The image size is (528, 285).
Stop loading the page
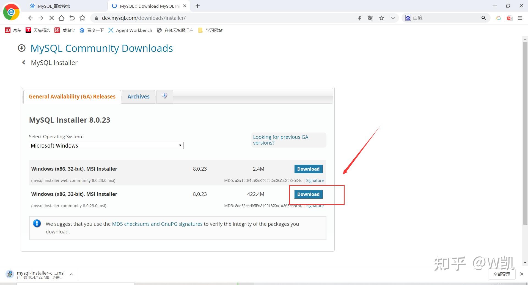click(51, 18)
